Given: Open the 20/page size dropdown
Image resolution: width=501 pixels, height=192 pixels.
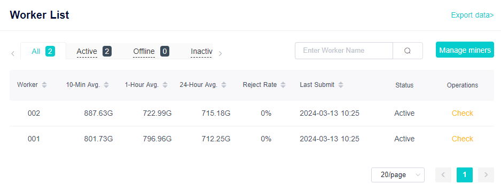Looking at the screenshot, I should (x=398, y=175).
